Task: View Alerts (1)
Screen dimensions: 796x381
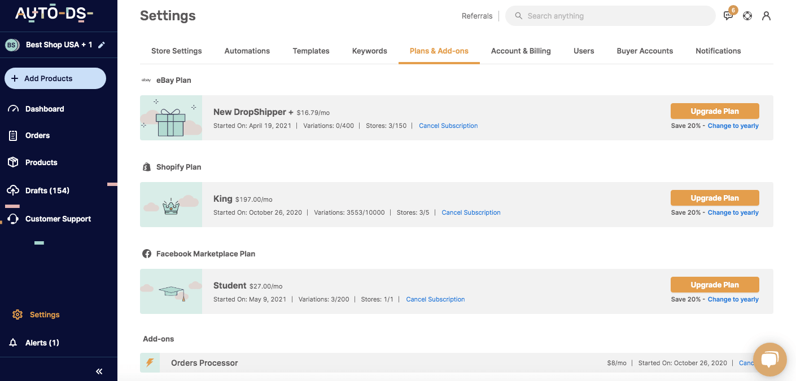Action: click(x=42, y=343)
